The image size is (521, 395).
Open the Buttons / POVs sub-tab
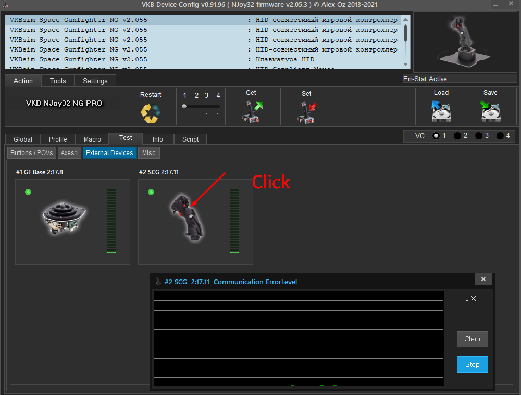[x=32, y=153]
